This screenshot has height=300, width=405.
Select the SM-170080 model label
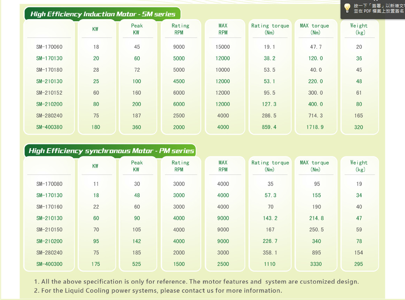coord(49,184)
